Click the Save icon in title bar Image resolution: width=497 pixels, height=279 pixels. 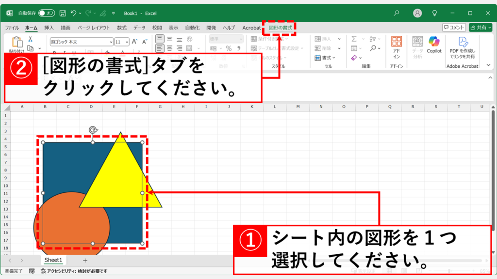(x=63, y=13)
